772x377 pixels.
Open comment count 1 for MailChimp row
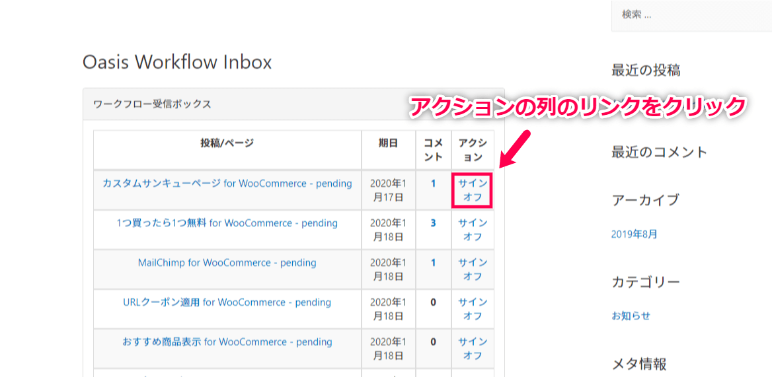pos(434,263)
